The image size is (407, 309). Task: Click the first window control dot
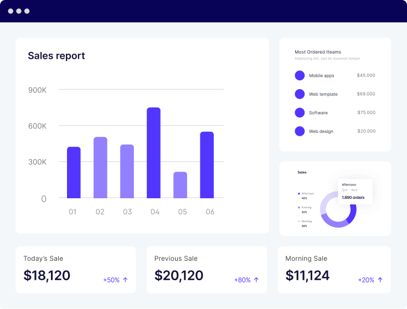pyautogui.click(x=11, y=11)
